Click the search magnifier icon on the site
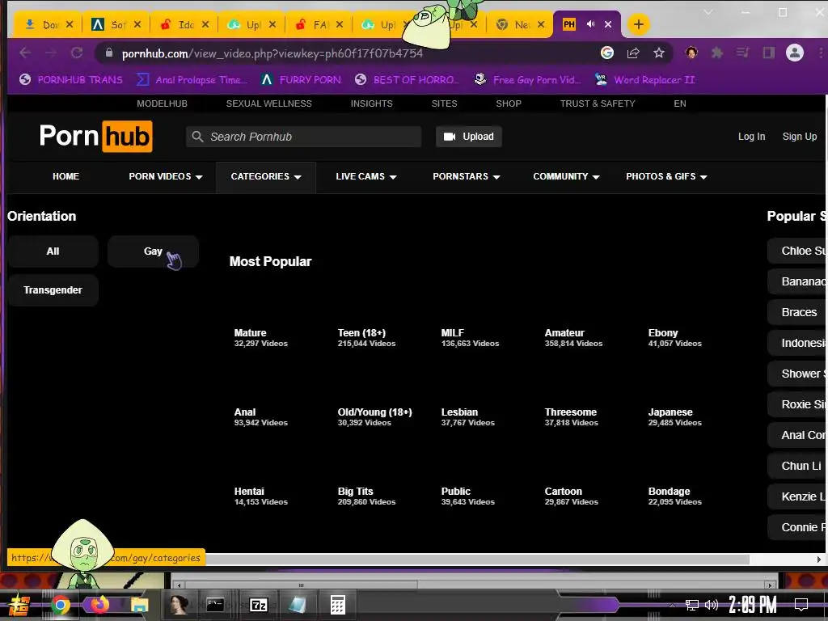 (197, 137)
